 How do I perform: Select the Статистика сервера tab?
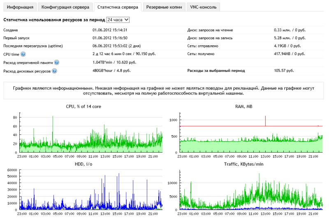pos(118,7)
